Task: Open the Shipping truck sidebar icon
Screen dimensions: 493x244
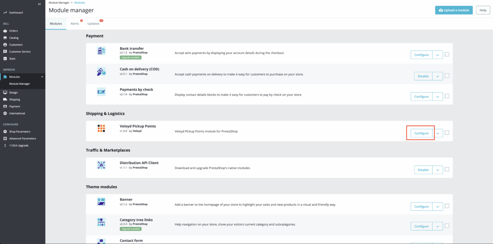Action: 5,100
